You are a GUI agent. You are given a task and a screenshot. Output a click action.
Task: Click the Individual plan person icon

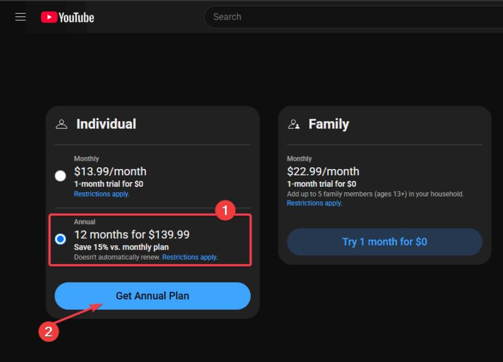click(60, 124)
